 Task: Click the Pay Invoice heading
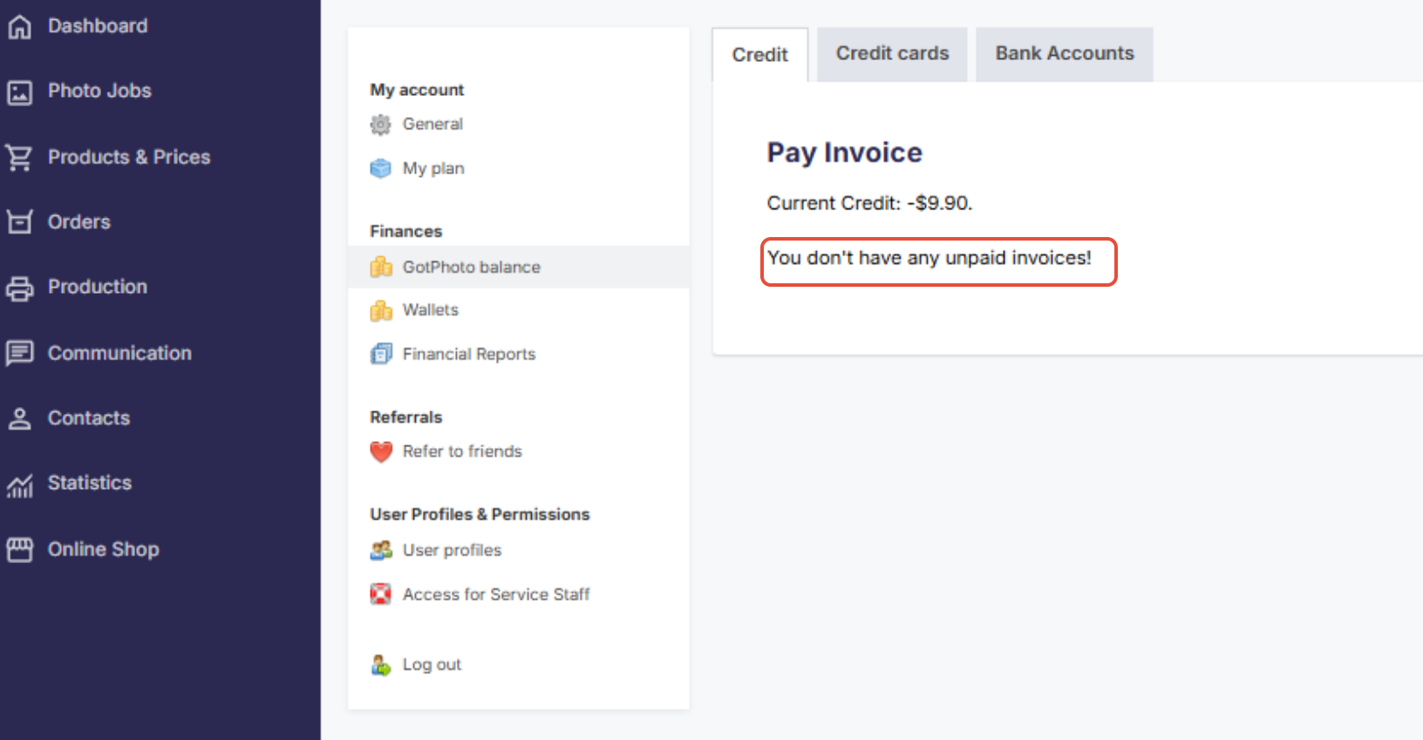point(844,153)
